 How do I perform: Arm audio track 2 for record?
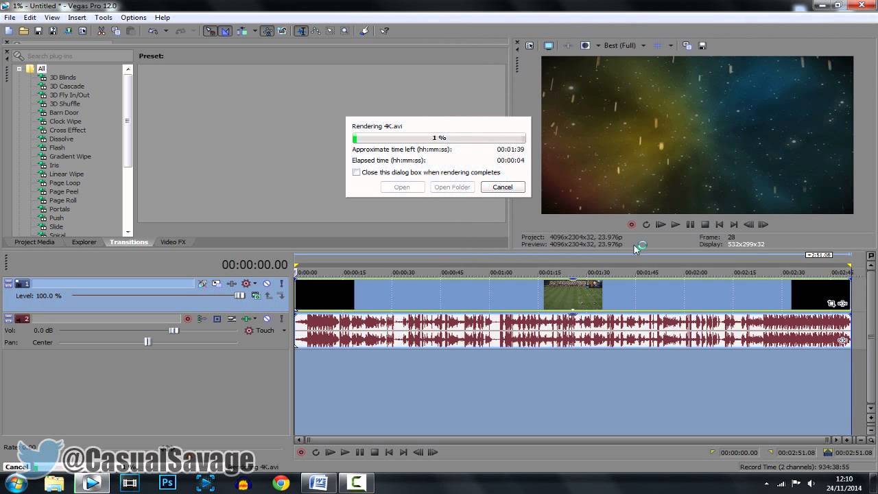click(188, 318)
